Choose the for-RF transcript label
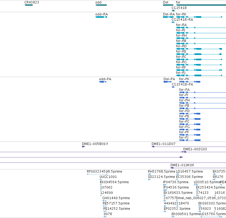Screen dimensions: 226x218 181,67
